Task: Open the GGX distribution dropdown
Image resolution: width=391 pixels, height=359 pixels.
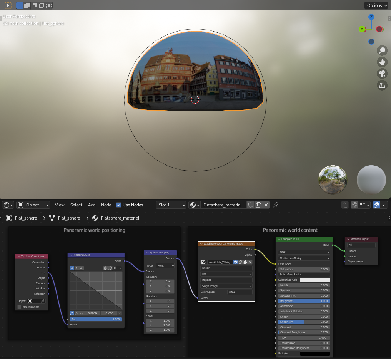Action: [304, 253]
